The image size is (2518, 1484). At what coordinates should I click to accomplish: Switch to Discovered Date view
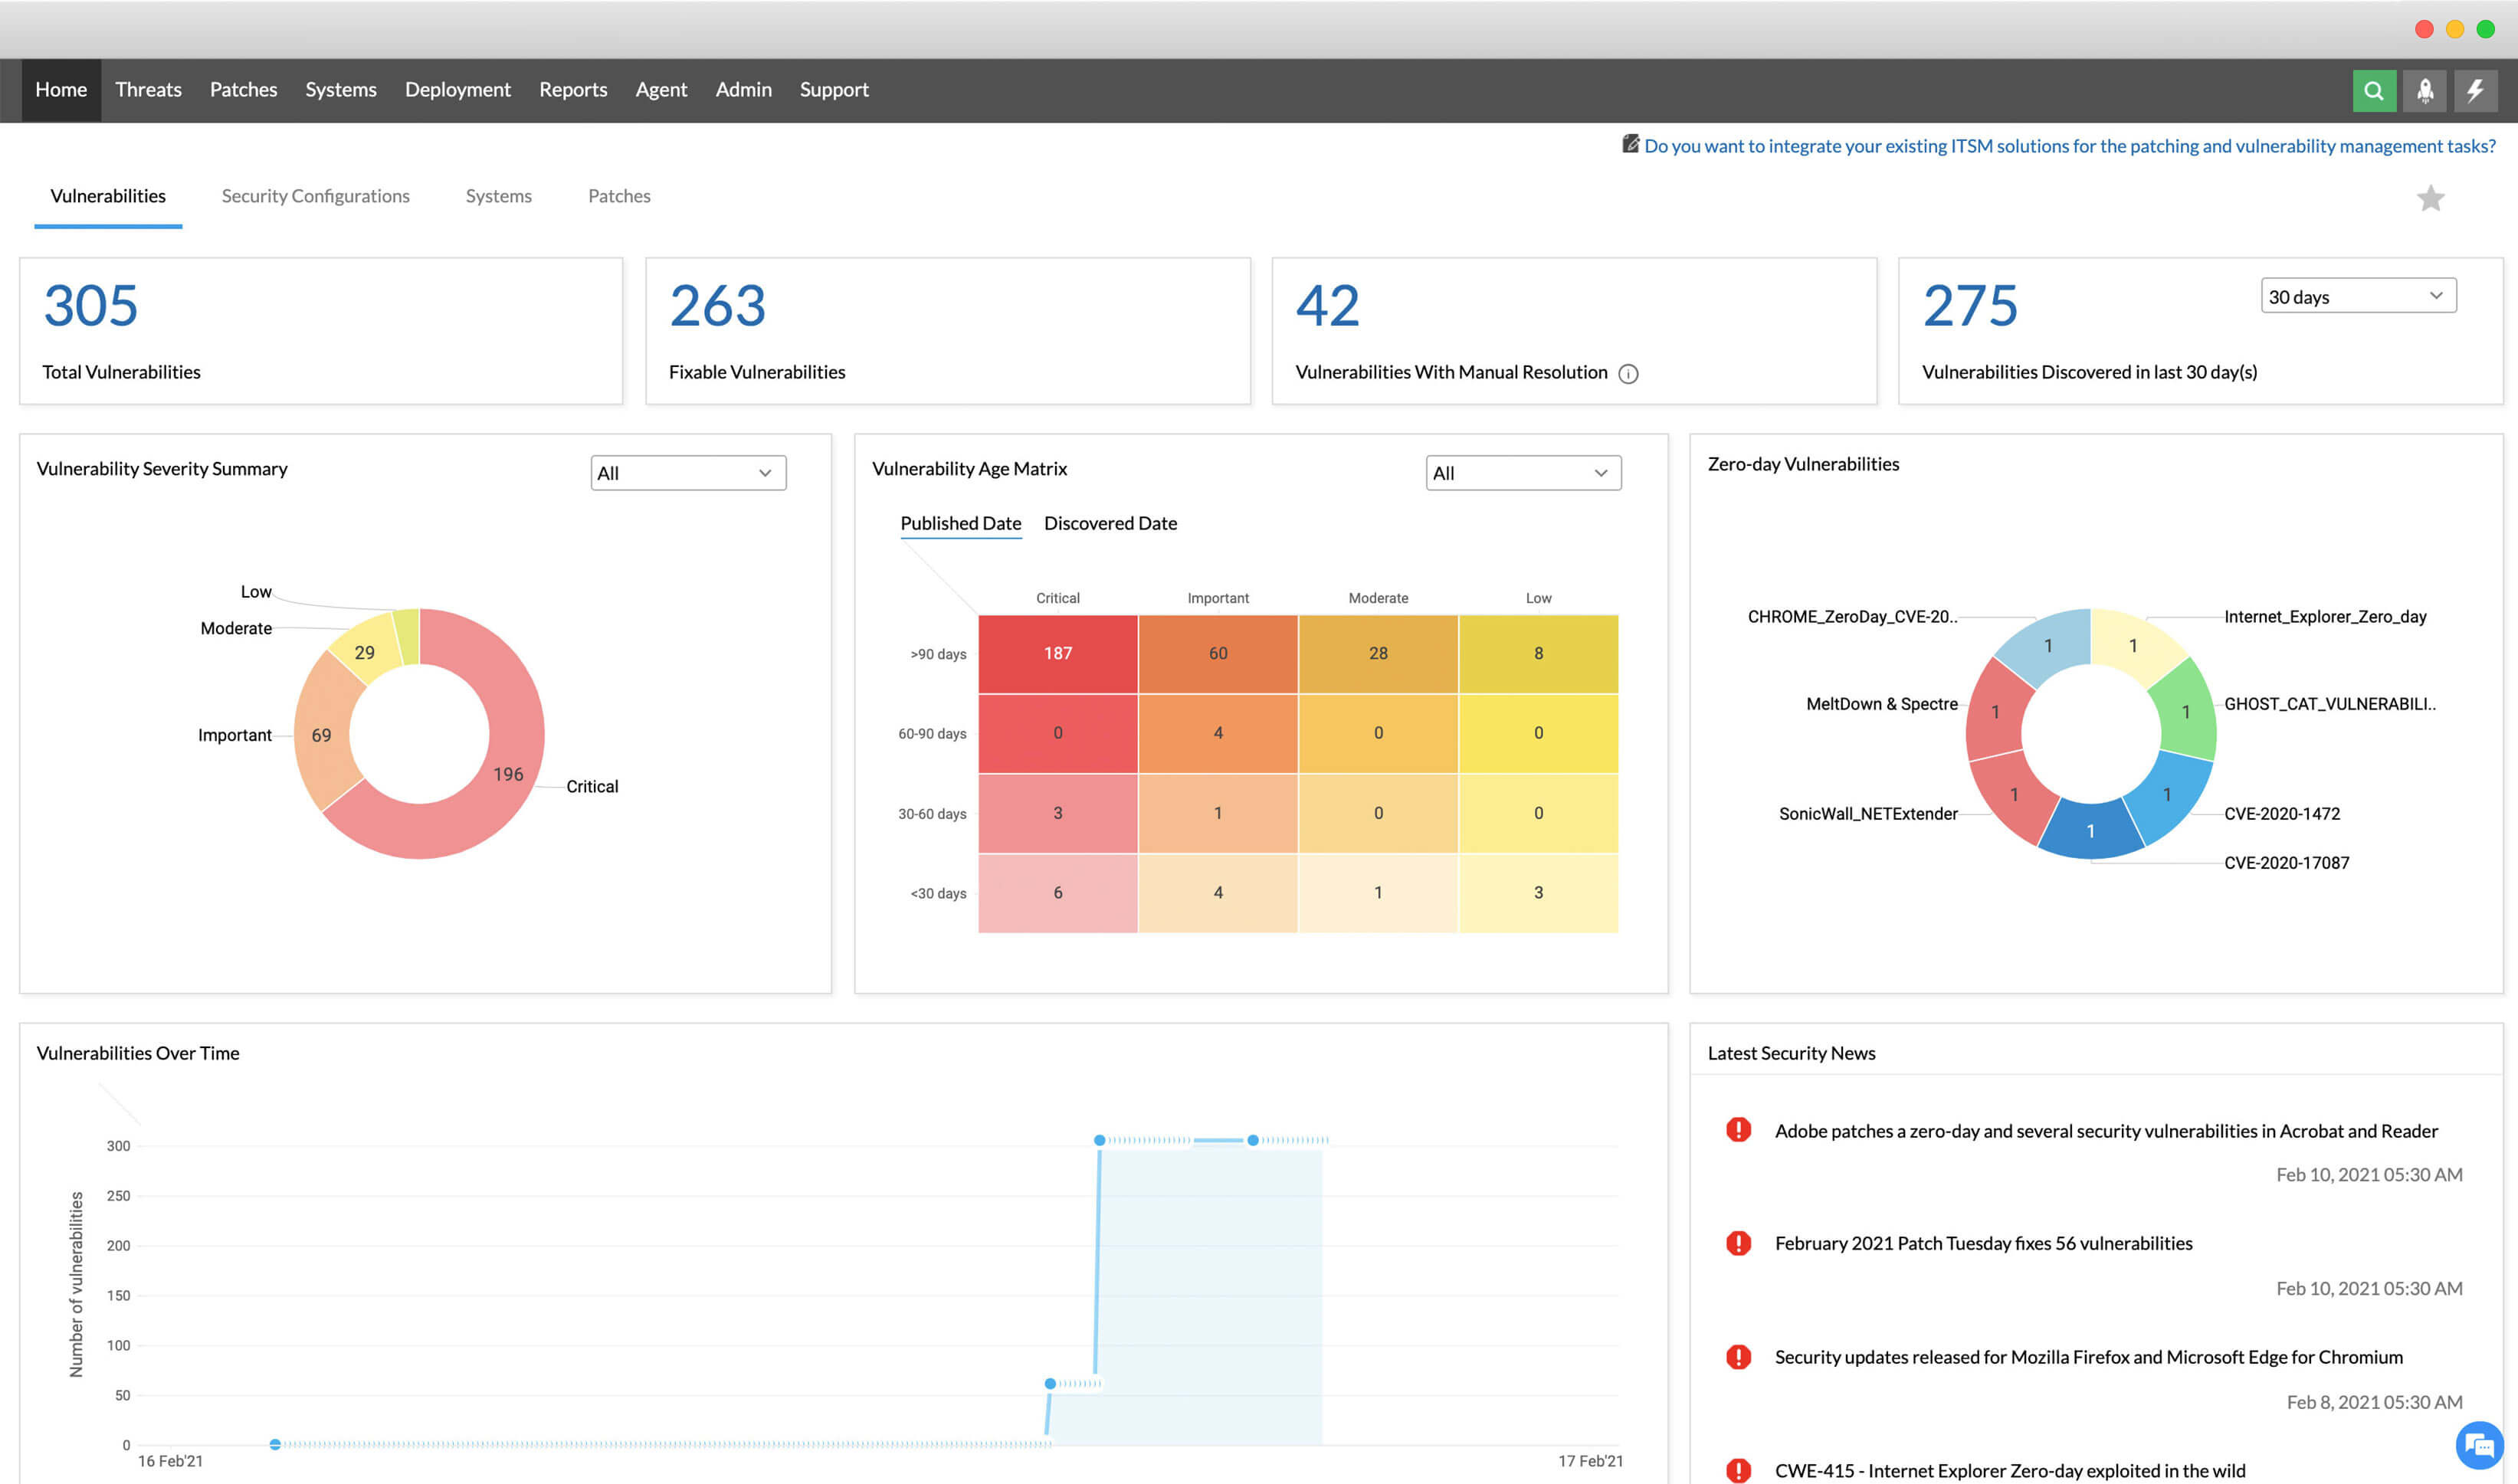click(x=1110, y=523)
